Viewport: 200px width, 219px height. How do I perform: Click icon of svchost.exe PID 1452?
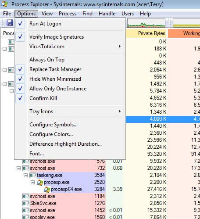pos(26,210)
